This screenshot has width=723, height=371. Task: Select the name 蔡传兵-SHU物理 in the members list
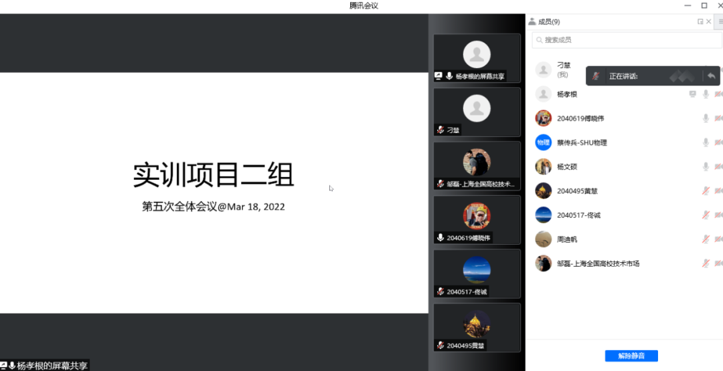[x=582, y=142]
